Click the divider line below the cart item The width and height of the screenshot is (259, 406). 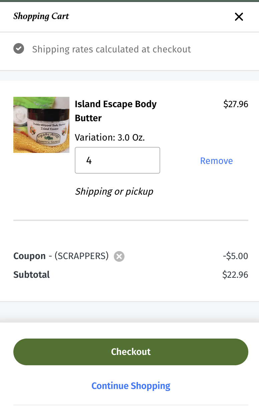131,220
